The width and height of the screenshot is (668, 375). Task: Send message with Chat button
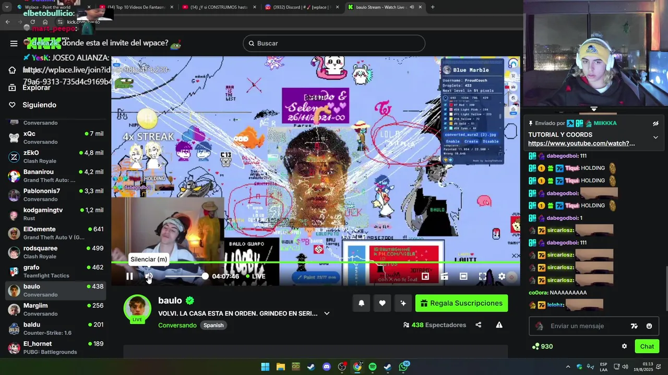[x=647, y=346]
